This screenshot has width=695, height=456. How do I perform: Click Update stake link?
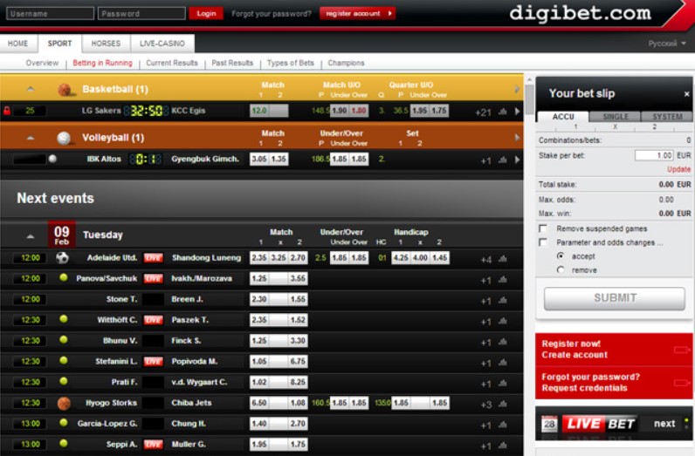[x=678, y=169]
